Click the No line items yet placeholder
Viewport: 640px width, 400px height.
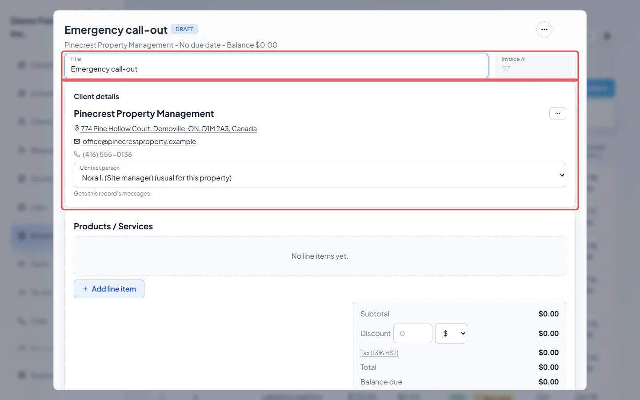tap(320, 256)
